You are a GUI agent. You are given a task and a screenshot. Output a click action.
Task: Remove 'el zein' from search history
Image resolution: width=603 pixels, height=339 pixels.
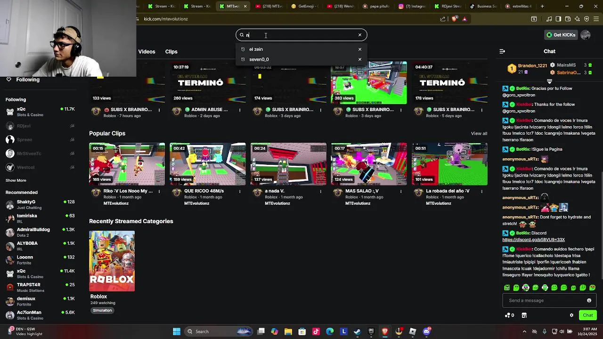[360, 49]
